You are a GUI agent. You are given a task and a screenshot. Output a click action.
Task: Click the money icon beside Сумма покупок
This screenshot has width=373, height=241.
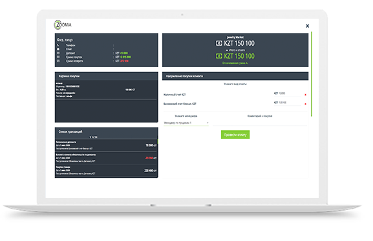tap(58, 57)
